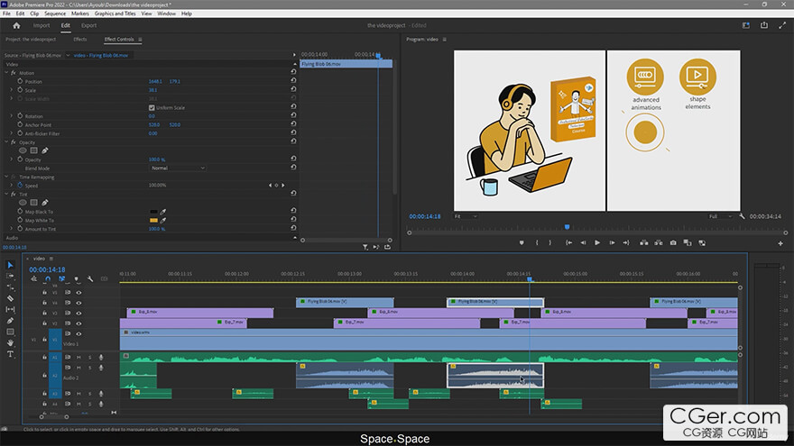This screenshot has height=446, width=794.
Task: Select the Rectangle tool
Action: click(10, 332)
